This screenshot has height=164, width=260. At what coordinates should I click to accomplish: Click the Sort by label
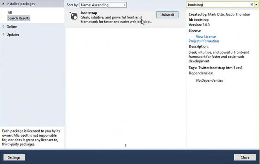point(72,5)
